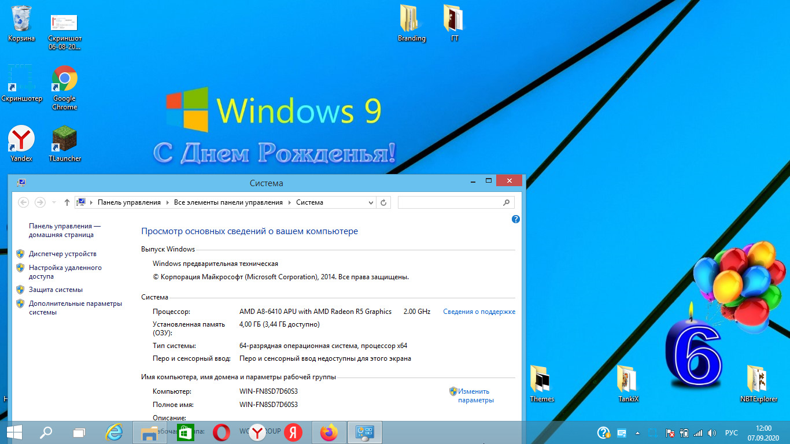Image resolution: width=790 pixels, height=444 pixels.
Task: Launch the Google Chrome desktop shortcut
Action: tap(65, 88)
